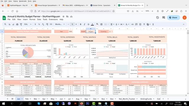The image size is (189, 106).
Task: Star the document title
Action: click(63, 16)
